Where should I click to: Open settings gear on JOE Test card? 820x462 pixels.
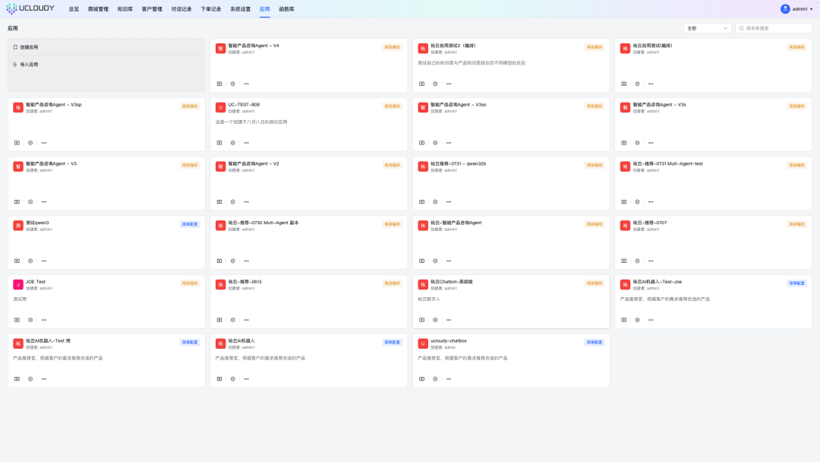tap(30, 319)
